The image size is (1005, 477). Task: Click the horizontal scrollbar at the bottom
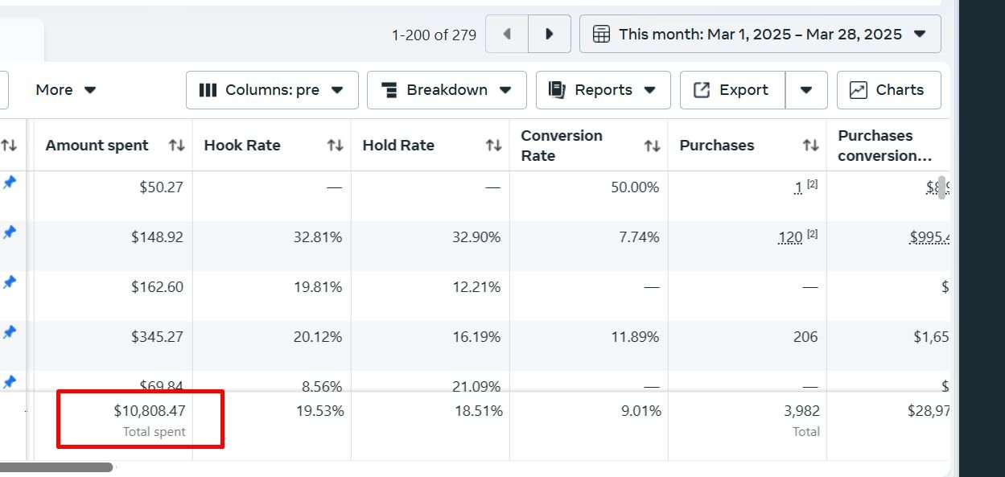(x=56, y=467)
